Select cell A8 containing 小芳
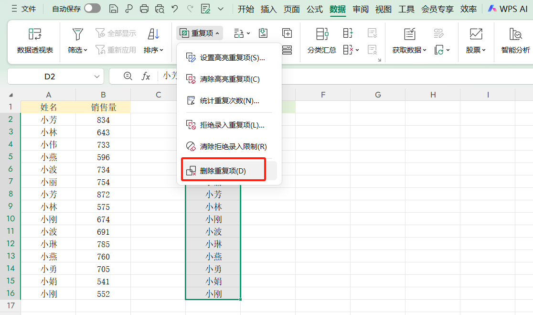Screen dimensions: 533x315 (x=48, y=194)
